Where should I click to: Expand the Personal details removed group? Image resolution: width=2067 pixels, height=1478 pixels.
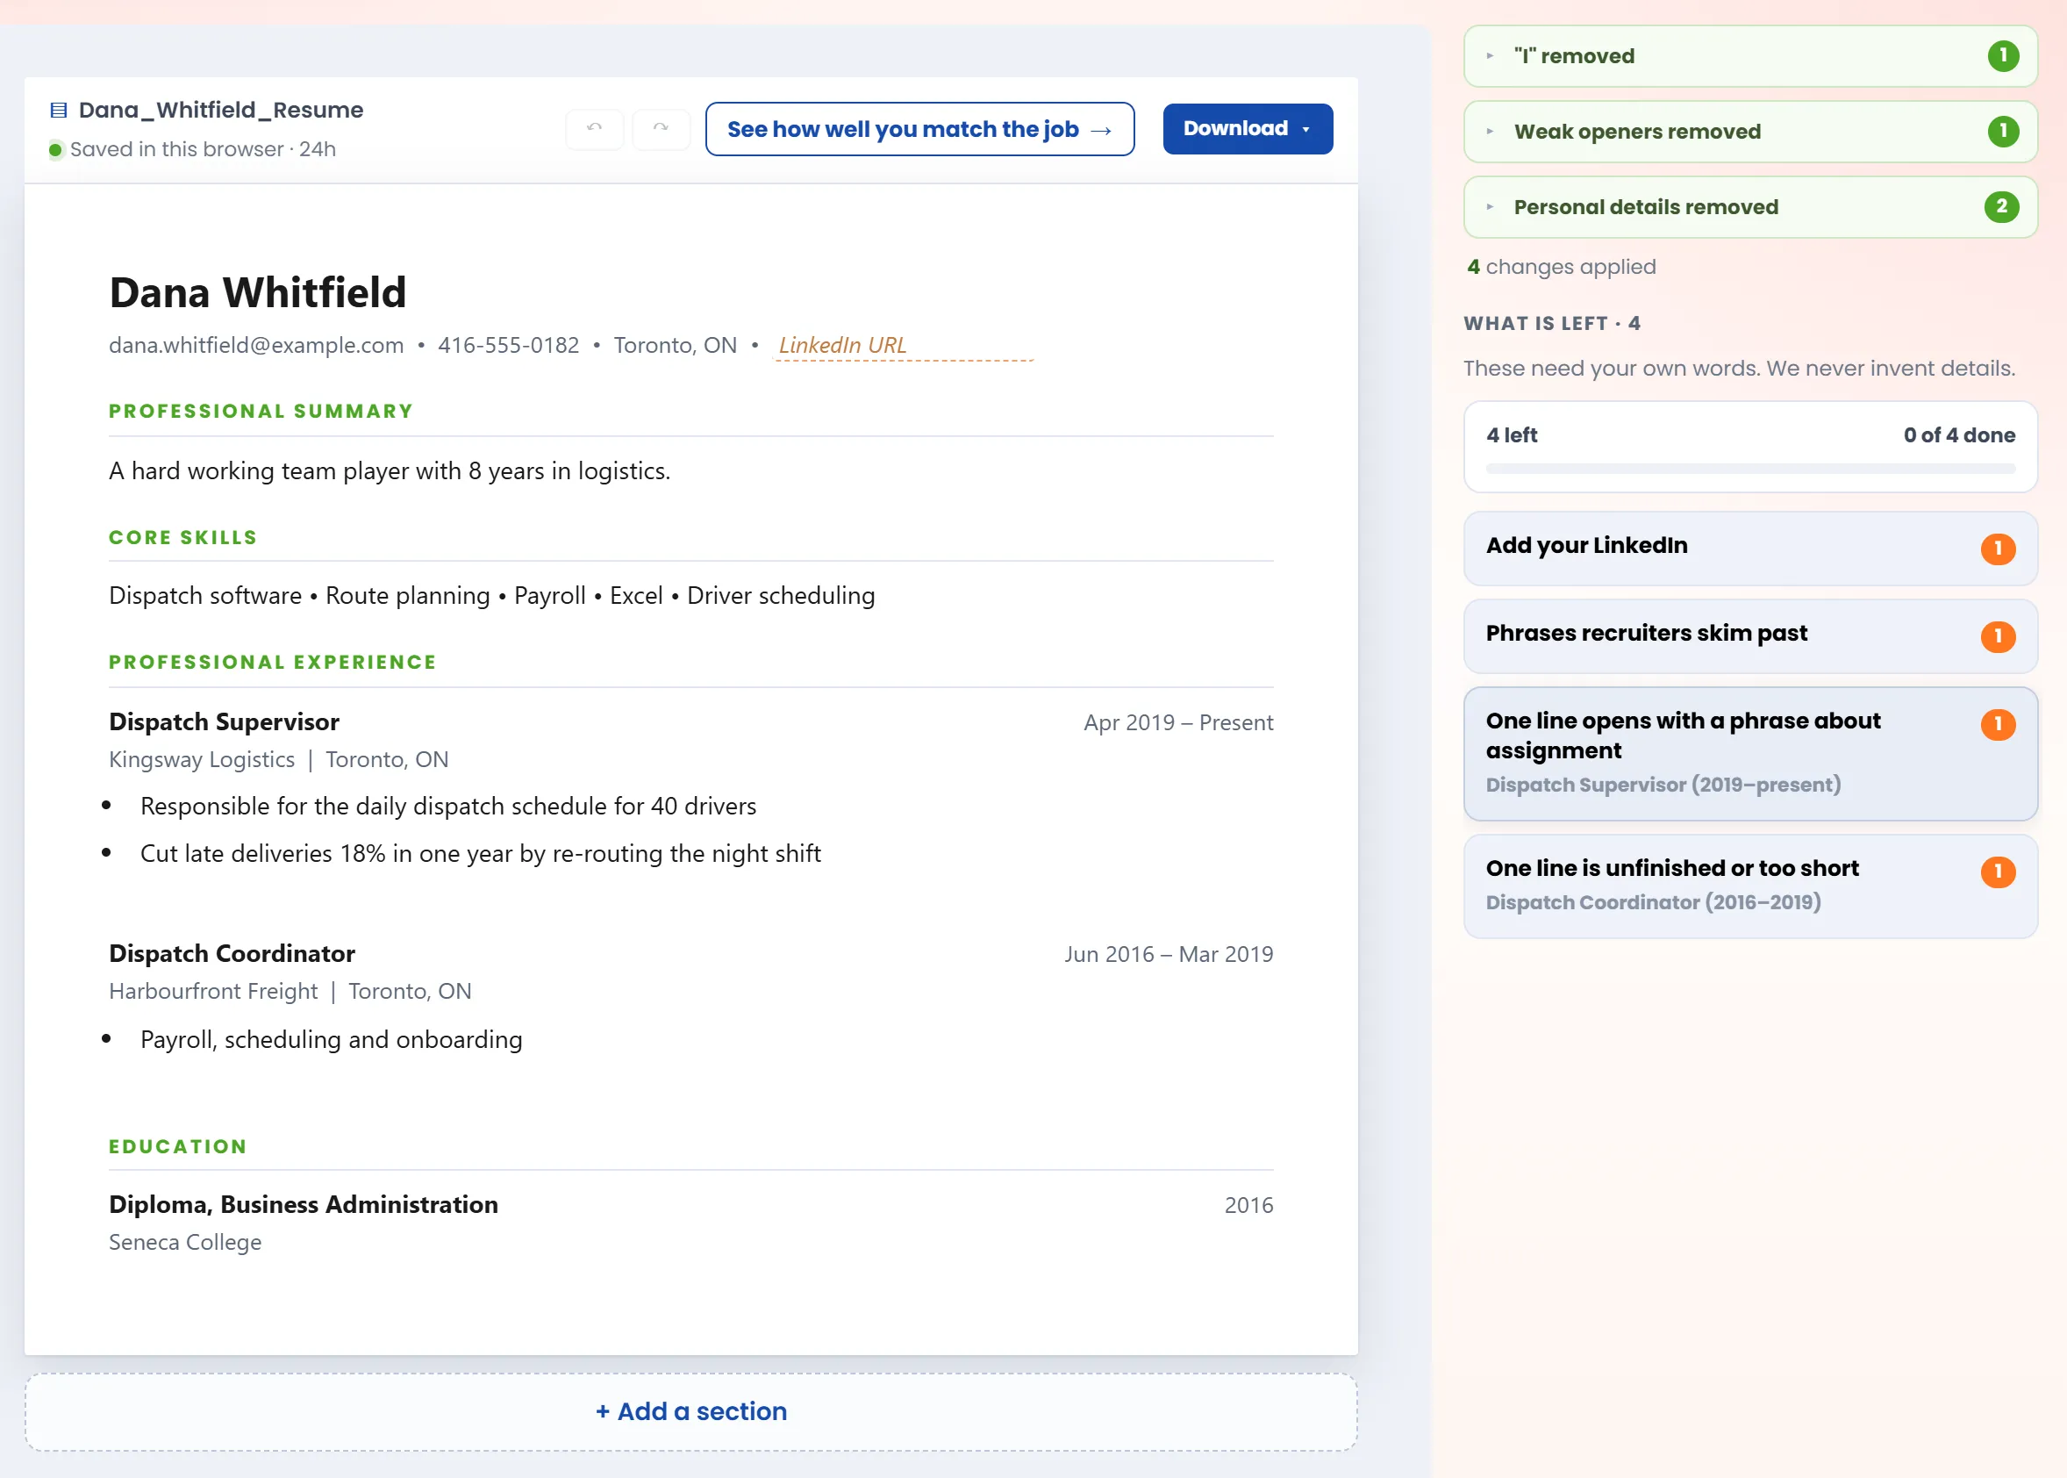pos(1749,207)
